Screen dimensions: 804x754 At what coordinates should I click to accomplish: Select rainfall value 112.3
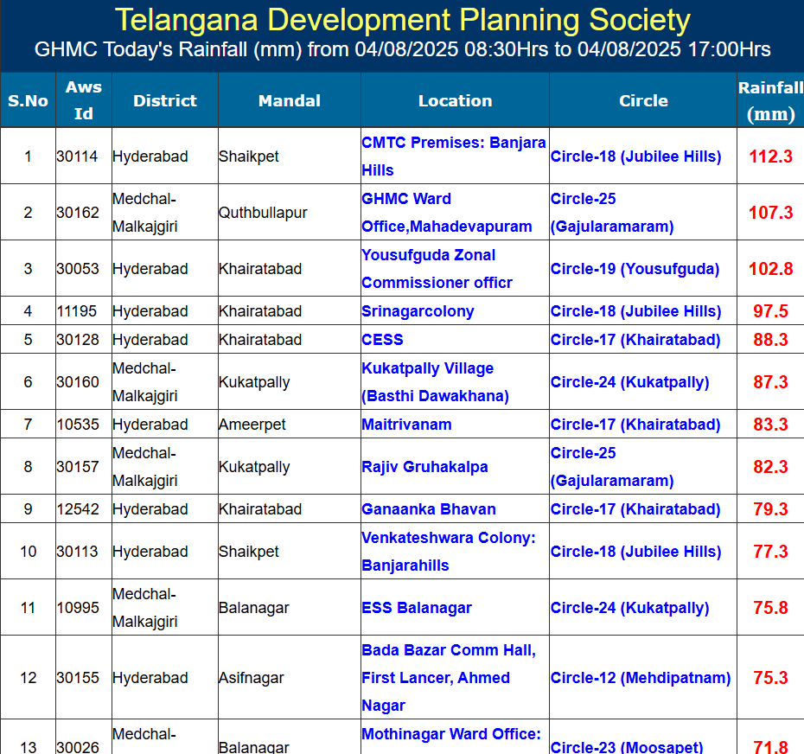(770, 156)
